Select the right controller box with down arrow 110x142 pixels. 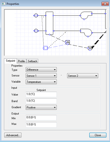click(x=90, y=48)
